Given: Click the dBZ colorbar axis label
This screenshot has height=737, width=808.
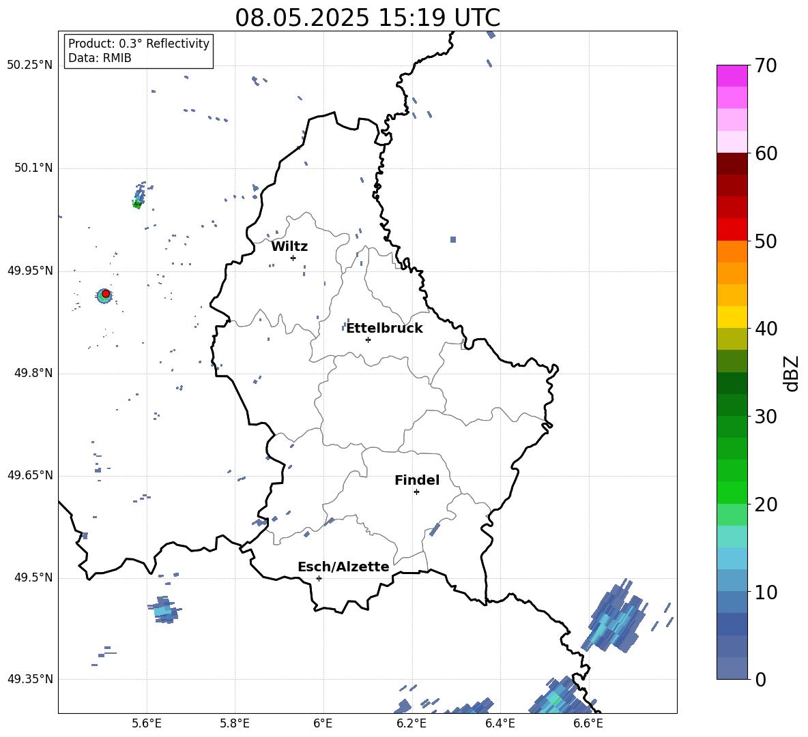Looking at the screenshot, I should 792,373.
